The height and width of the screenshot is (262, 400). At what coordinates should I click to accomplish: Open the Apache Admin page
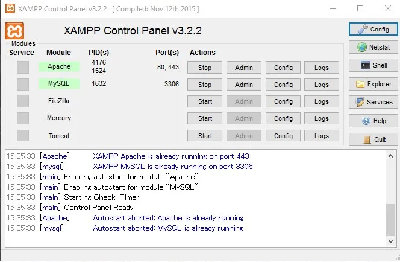click(x=244, y=68)
